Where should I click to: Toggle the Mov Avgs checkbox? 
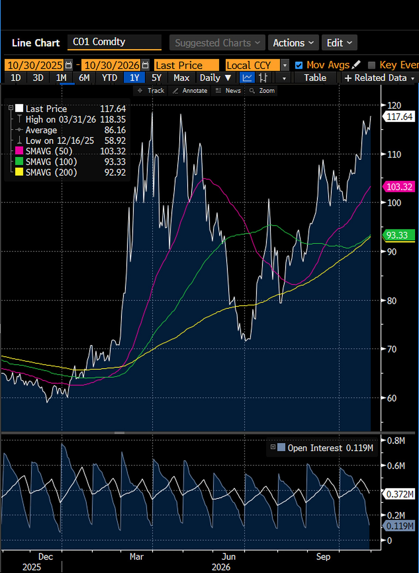tap(299, 65)
